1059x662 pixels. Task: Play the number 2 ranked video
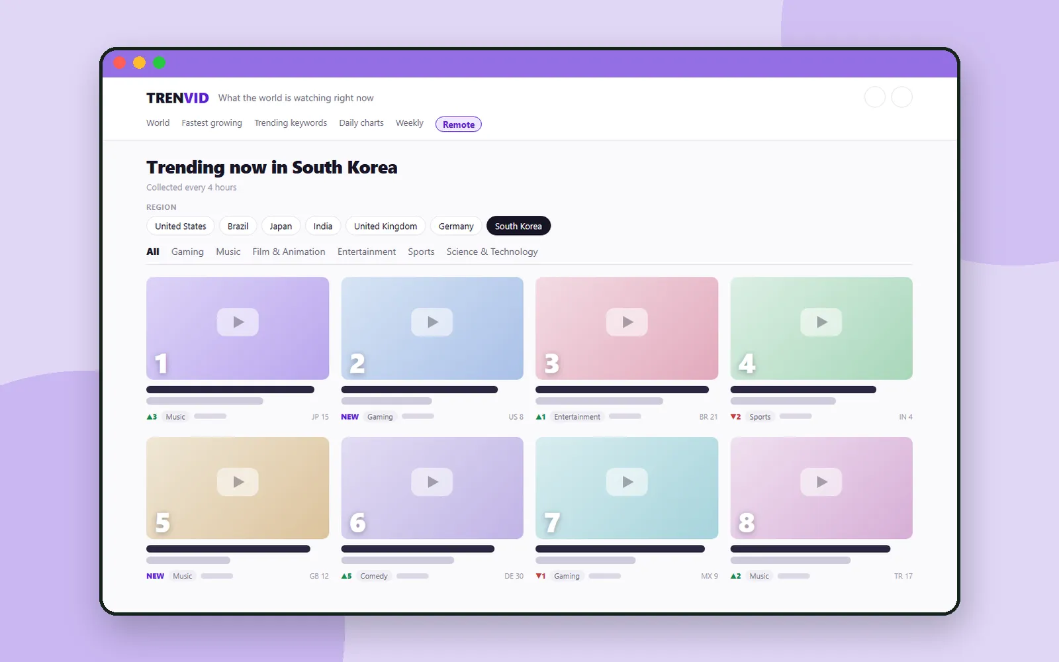point(432,322)
